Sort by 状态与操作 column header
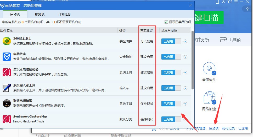Viewport: 253px width, 137px height. tap(169, 30)
